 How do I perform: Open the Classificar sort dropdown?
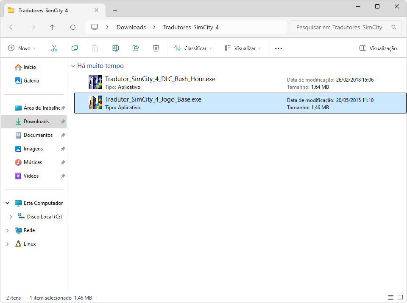tap(193, 48)
